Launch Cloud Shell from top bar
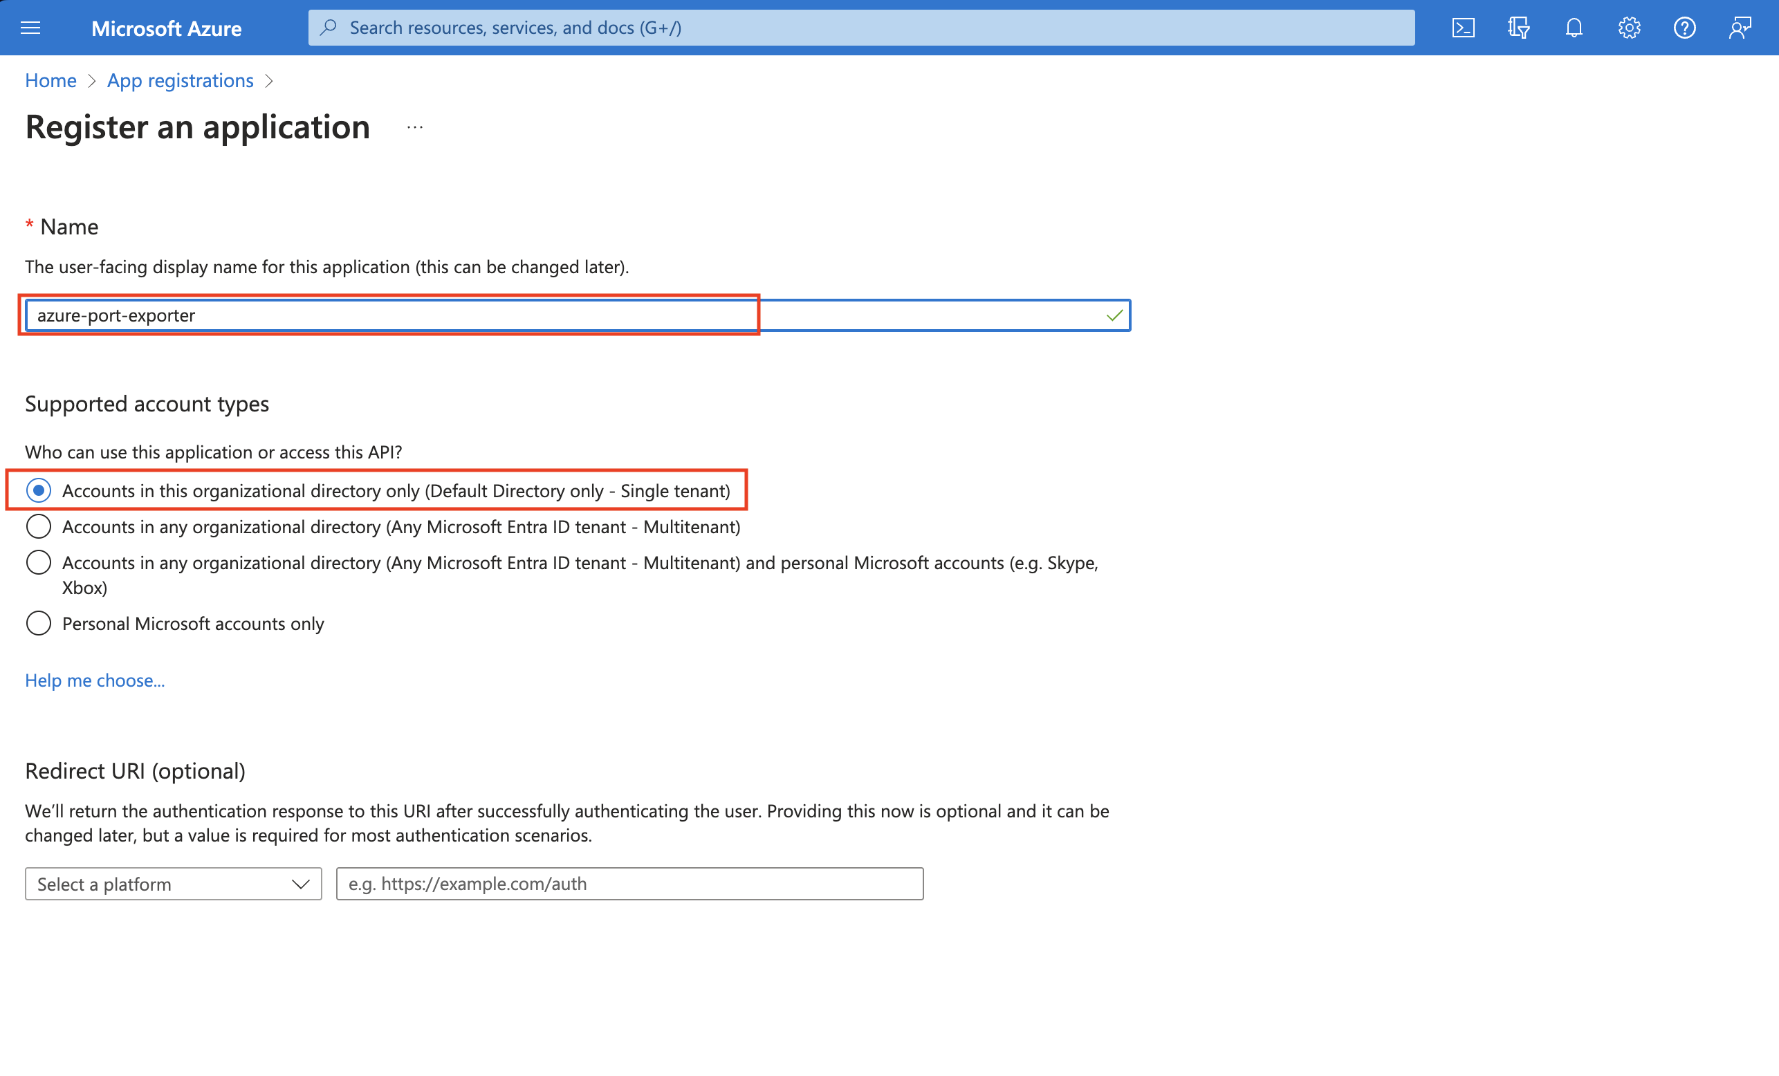 click(x=1463, y=28)
